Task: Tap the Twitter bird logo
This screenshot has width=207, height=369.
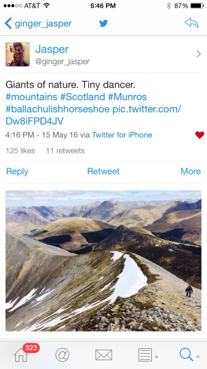Action: tap(103, 23)
